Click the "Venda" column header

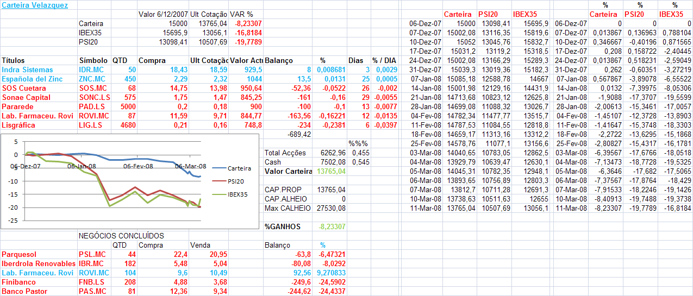(x=200, y=245)
